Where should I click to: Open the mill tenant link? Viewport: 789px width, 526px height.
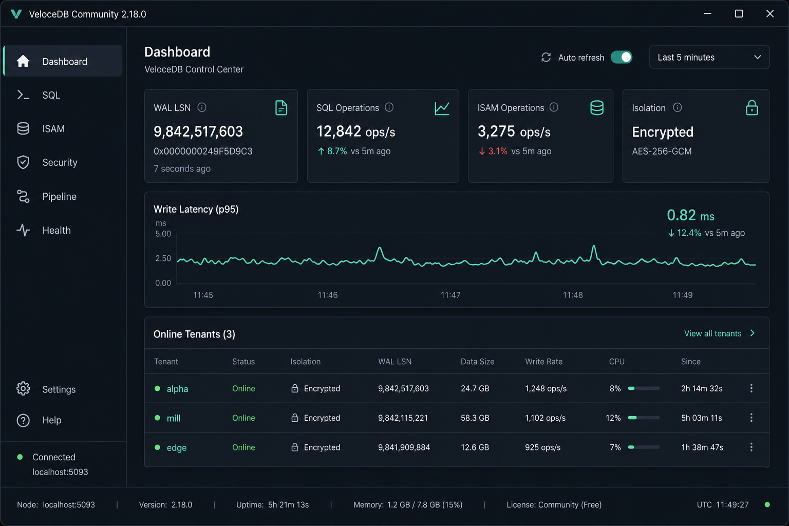coord(174,418)
